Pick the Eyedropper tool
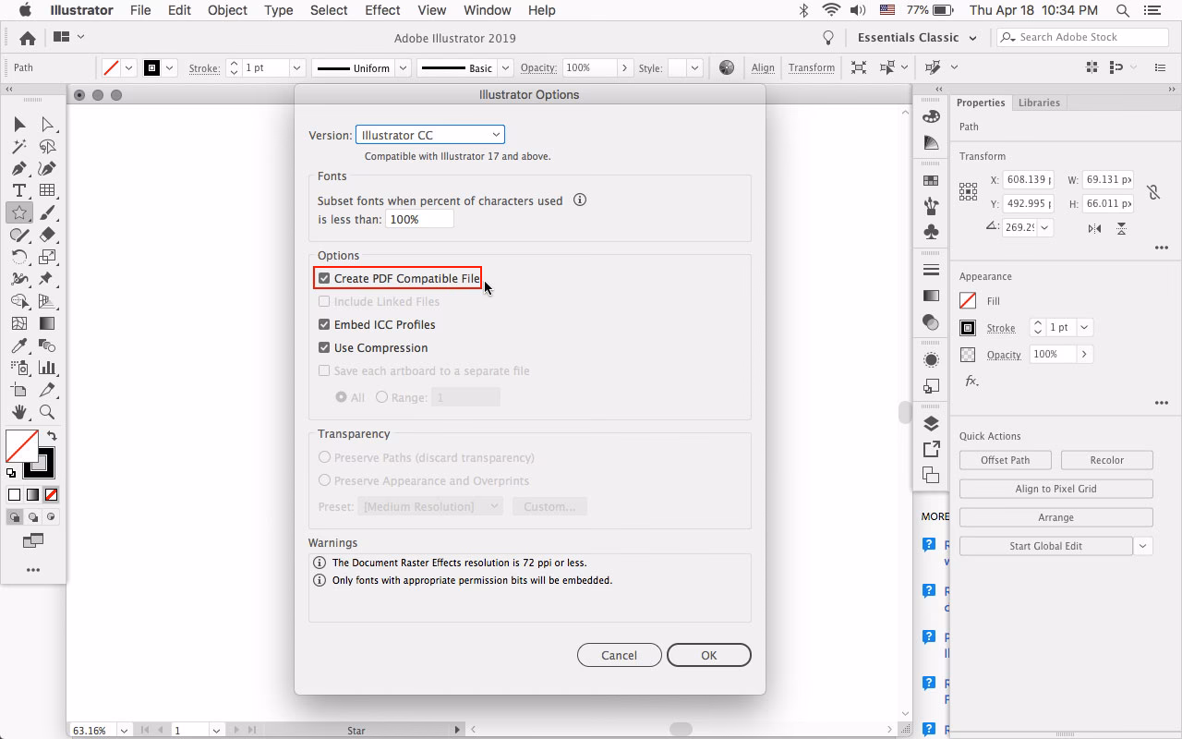 (18, 345)
